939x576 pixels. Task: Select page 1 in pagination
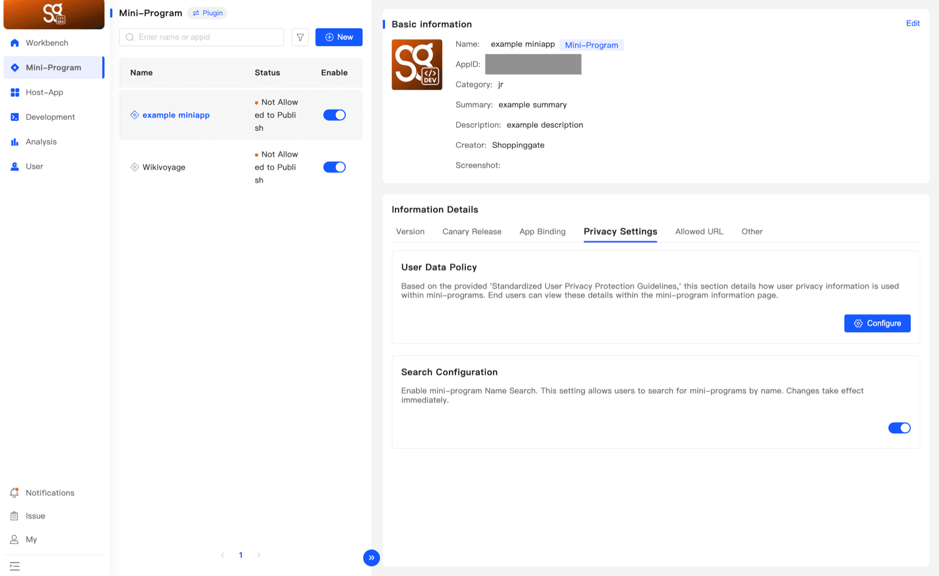(241, 555)
